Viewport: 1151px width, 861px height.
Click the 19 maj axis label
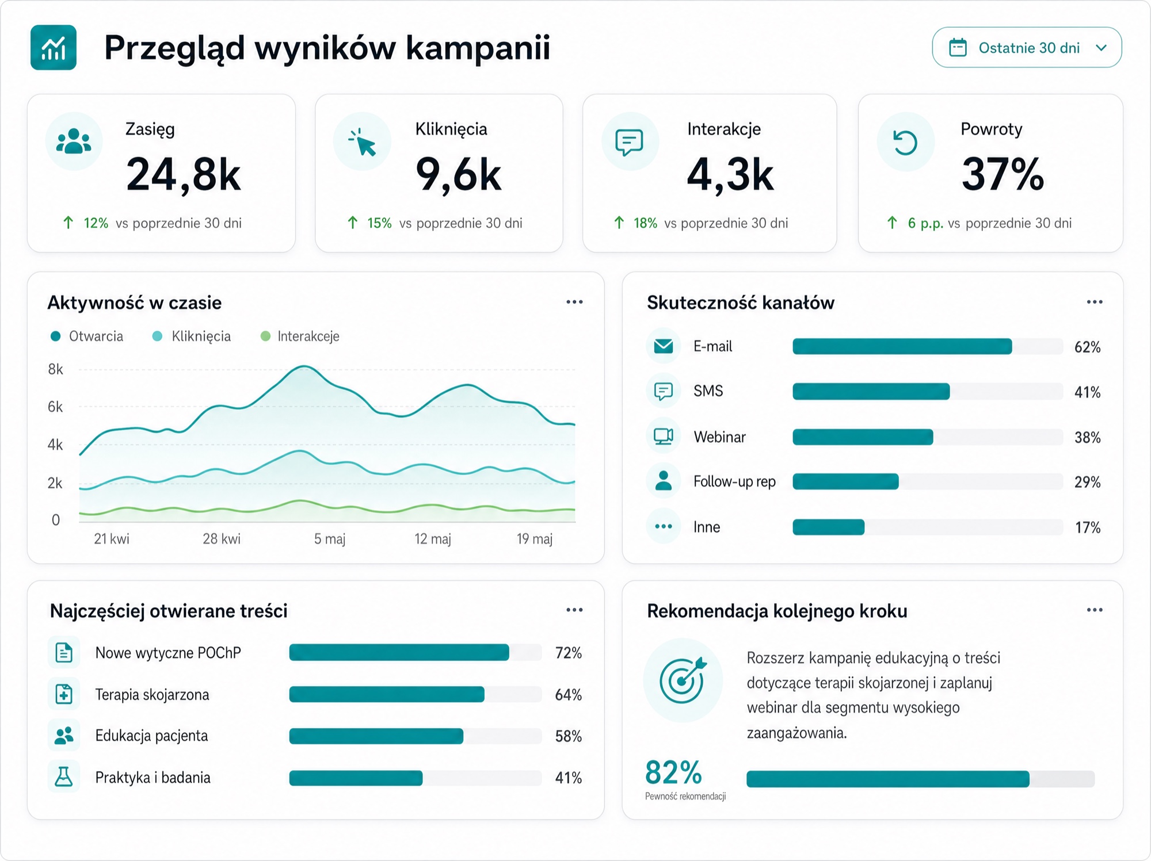point(535,539)
